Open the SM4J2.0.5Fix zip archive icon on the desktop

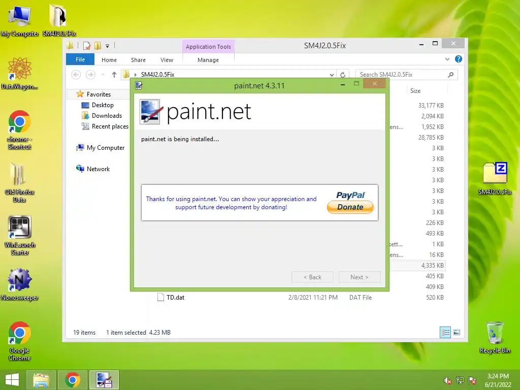pos(495,178)
